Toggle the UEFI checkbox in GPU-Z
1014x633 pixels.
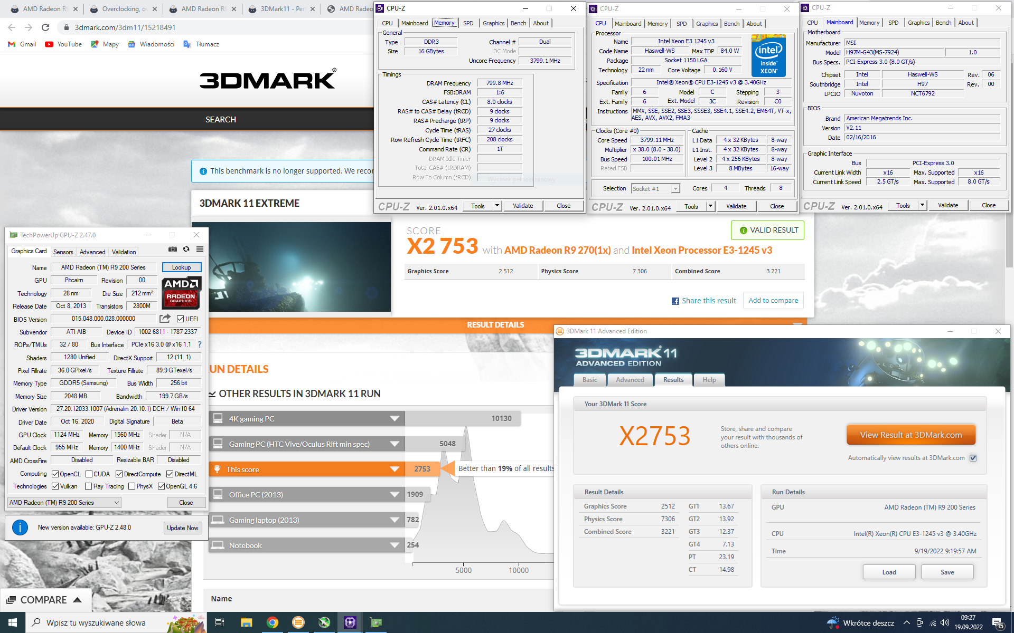(180, 319)
